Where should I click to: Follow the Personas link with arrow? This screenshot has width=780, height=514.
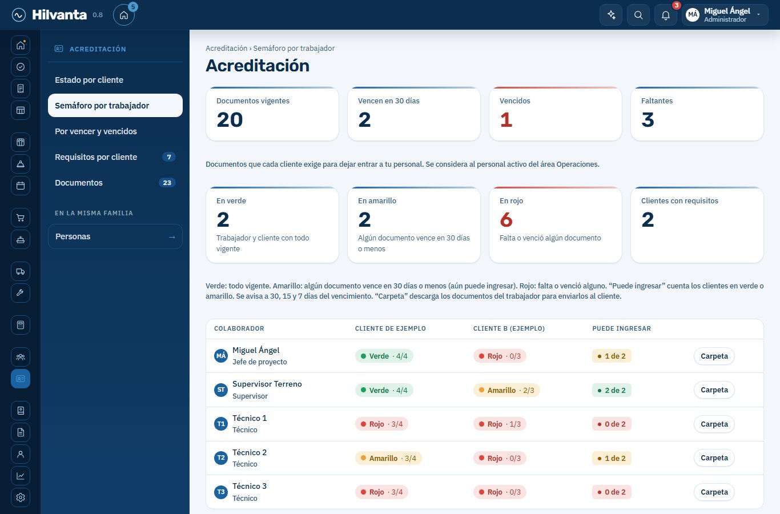point(115,236)
